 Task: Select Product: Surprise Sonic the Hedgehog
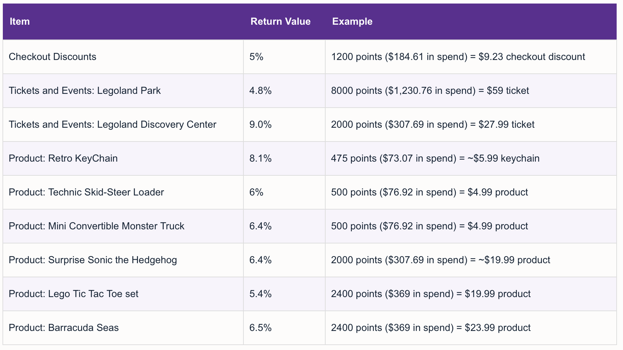[x=93, y=260]
